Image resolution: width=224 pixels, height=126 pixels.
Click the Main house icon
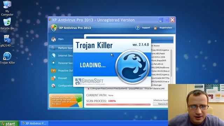(54, 39)
